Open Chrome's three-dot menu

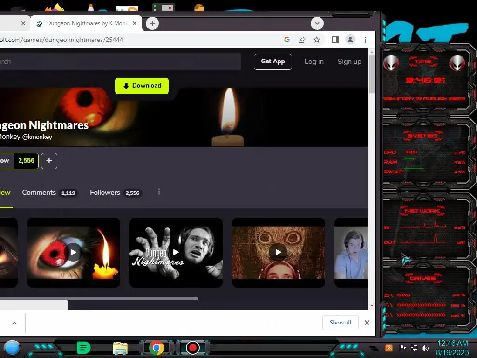pos(365,40)
